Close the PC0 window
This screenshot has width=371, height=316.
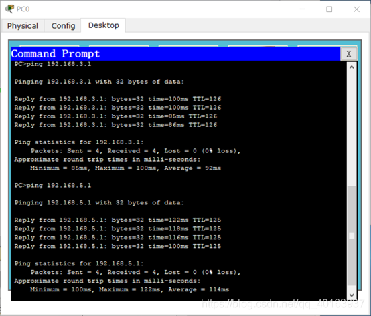(356, 9)
